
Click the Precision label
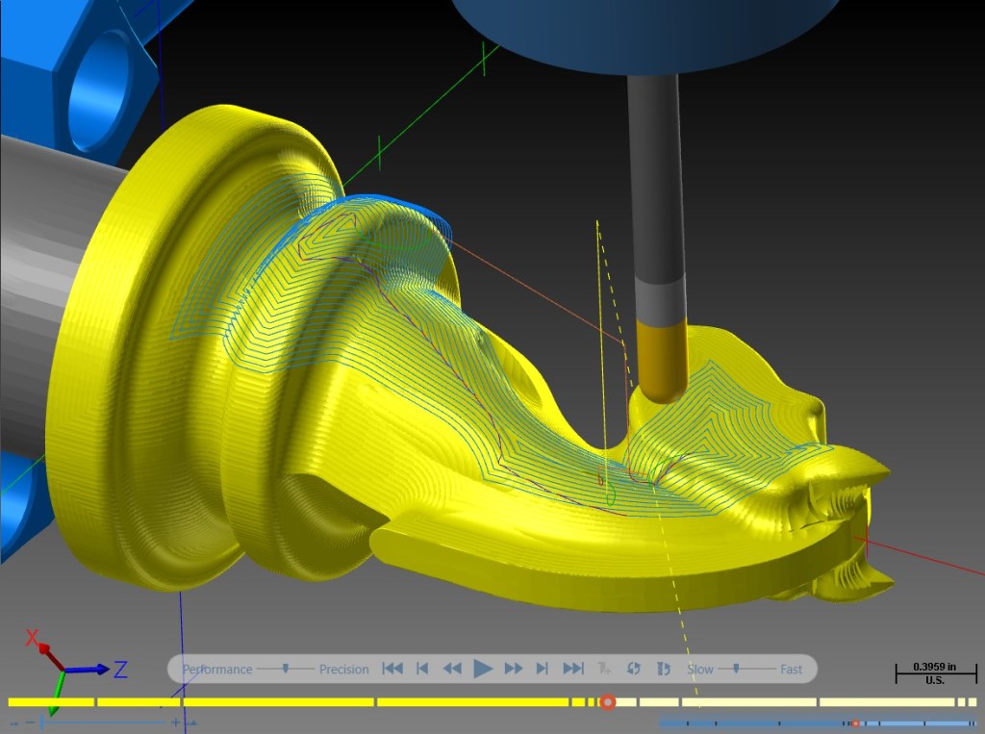[x=343, y=670]
